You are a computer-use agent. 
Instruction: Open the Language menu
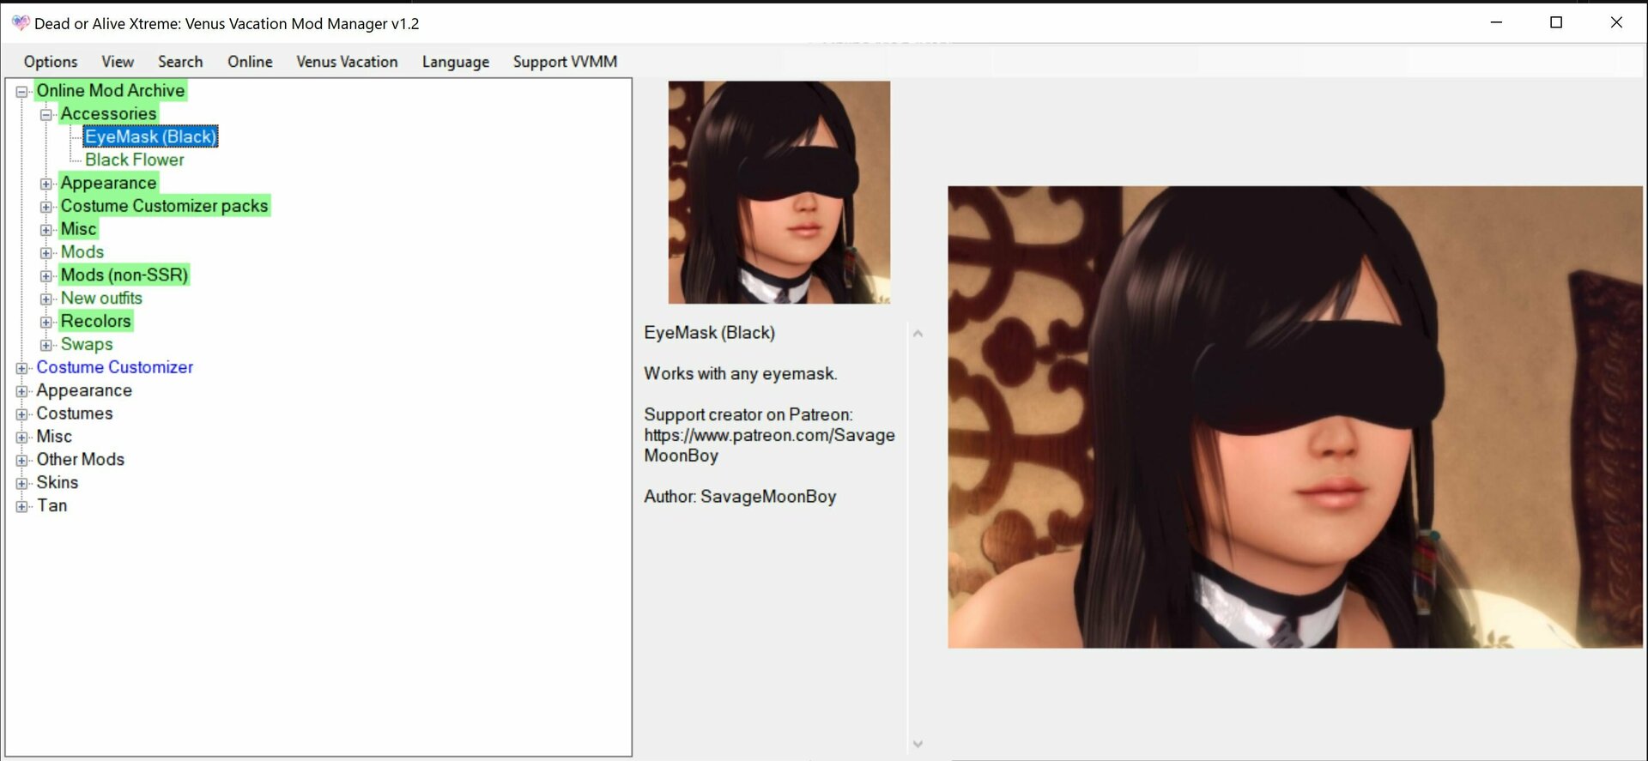(456, 62)
